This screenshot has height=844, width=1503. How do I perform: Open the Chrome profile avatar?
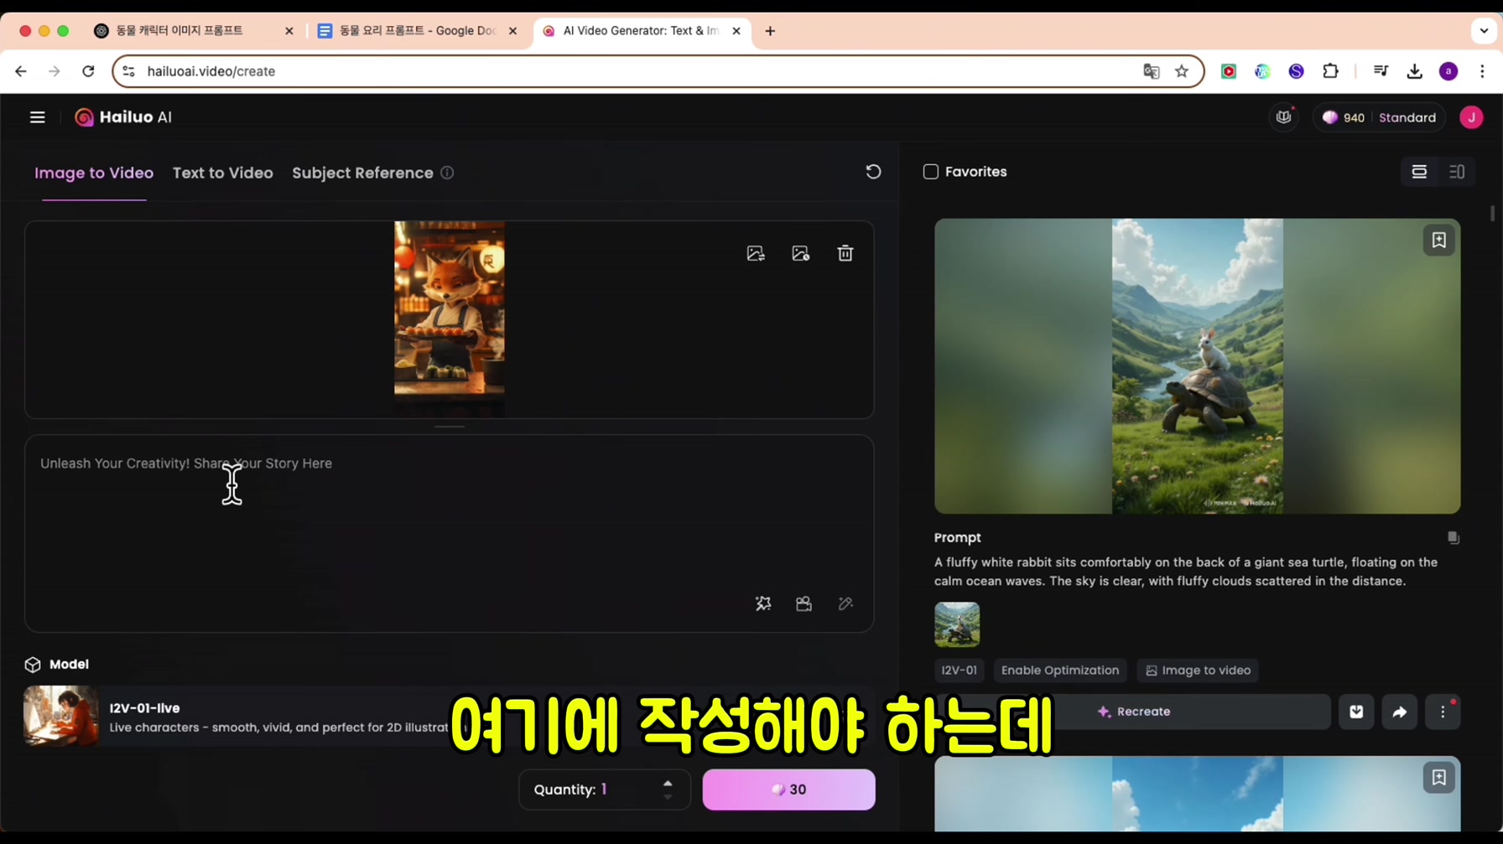coord(1448,71)
